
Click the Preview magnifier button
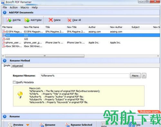coord(16,125)
